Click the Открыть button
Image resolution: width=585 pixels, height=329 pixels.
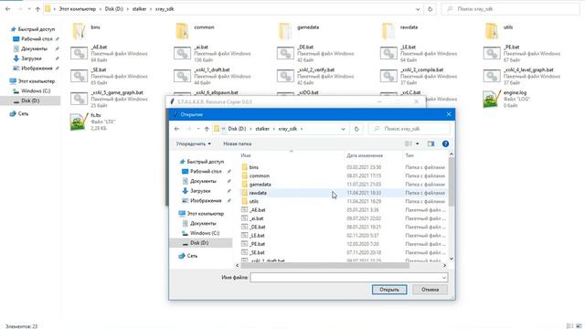click(389, 290)
